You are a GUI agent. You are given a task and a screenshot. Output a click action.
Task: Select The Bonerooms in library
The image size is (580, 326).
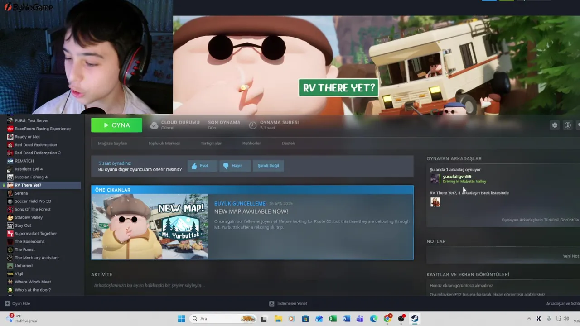[x=29, y=242]
